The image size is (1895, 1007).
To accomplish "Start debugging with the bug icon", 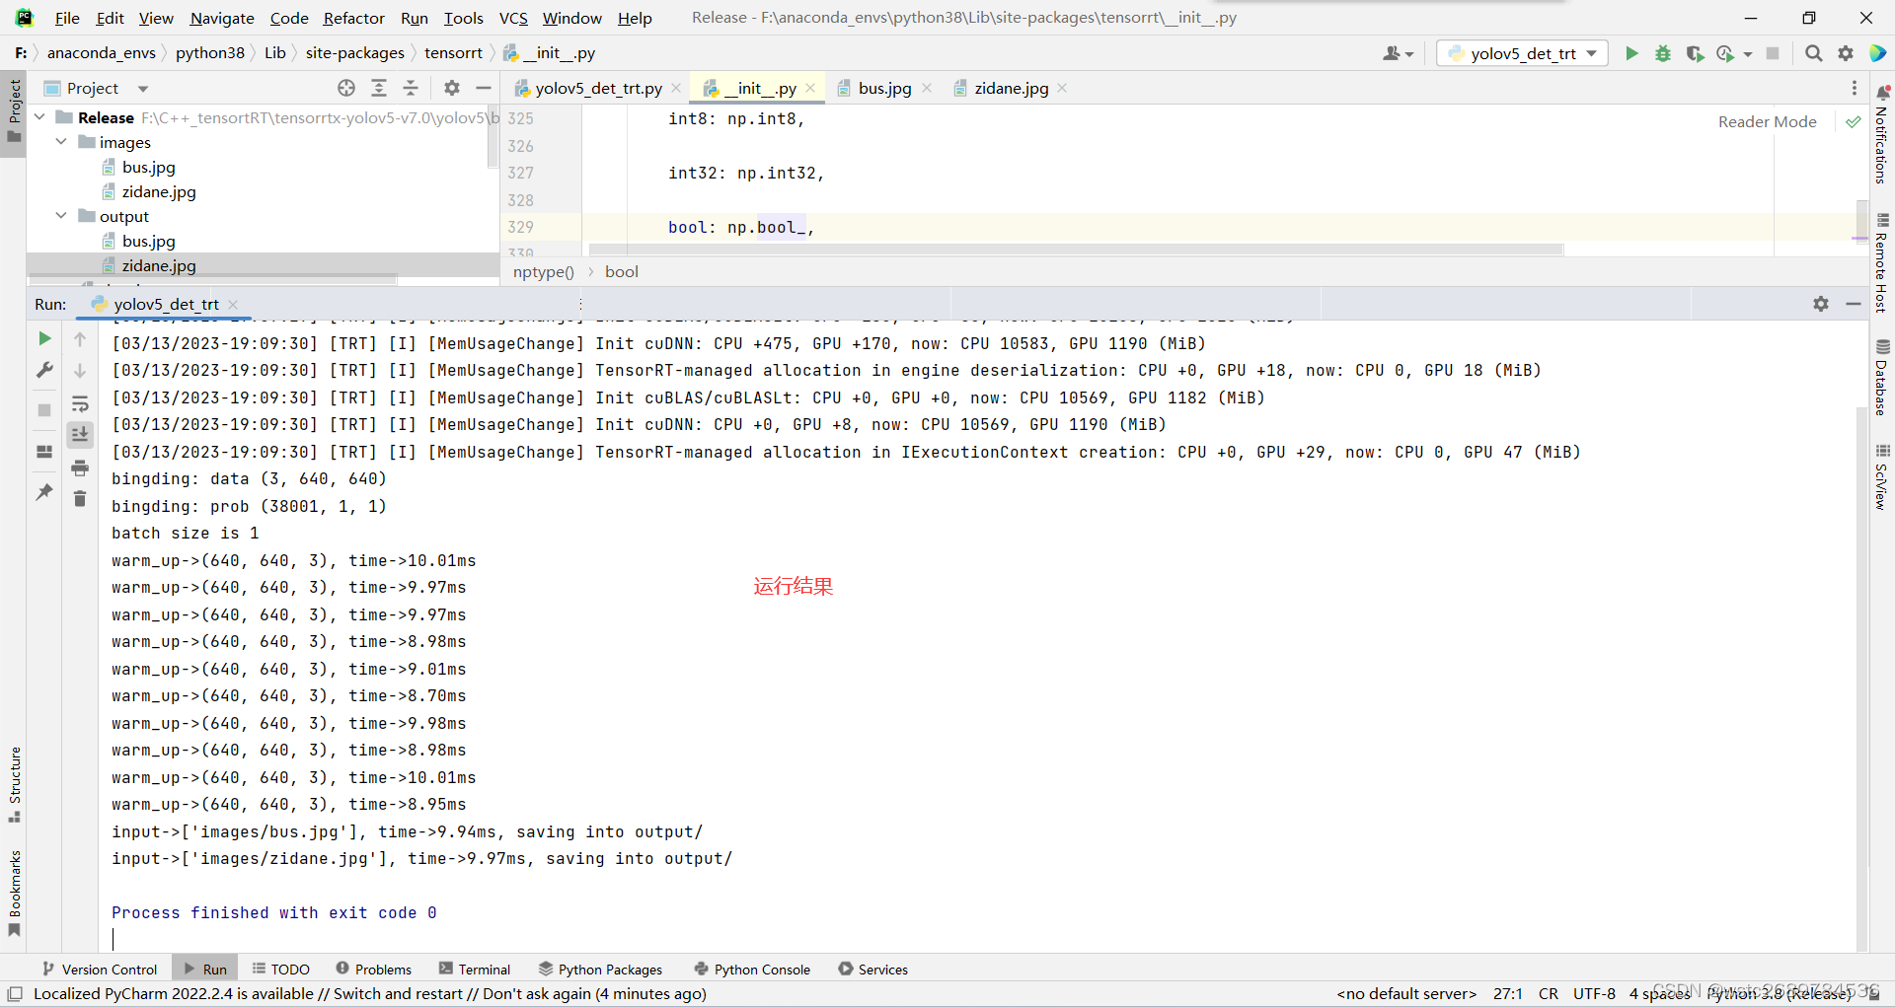I will coord(1663,53).
